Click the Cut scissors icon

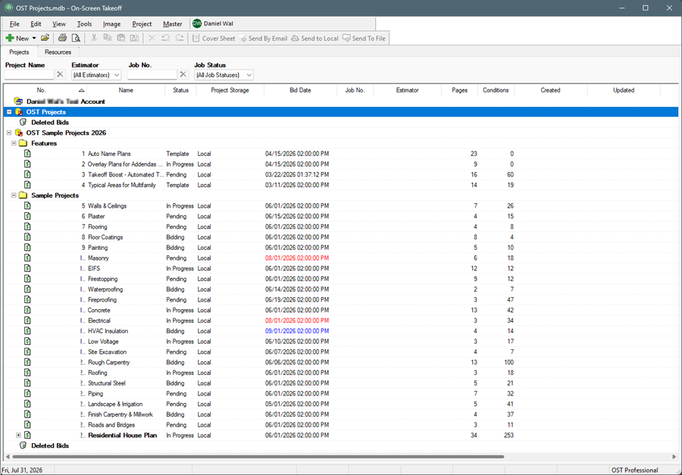pos(93,39)
